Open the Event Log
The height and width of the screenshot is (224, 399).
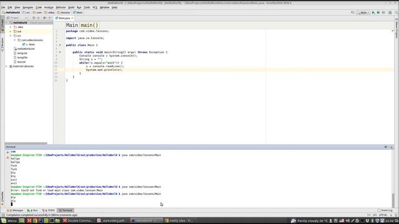tap(385, 210)
